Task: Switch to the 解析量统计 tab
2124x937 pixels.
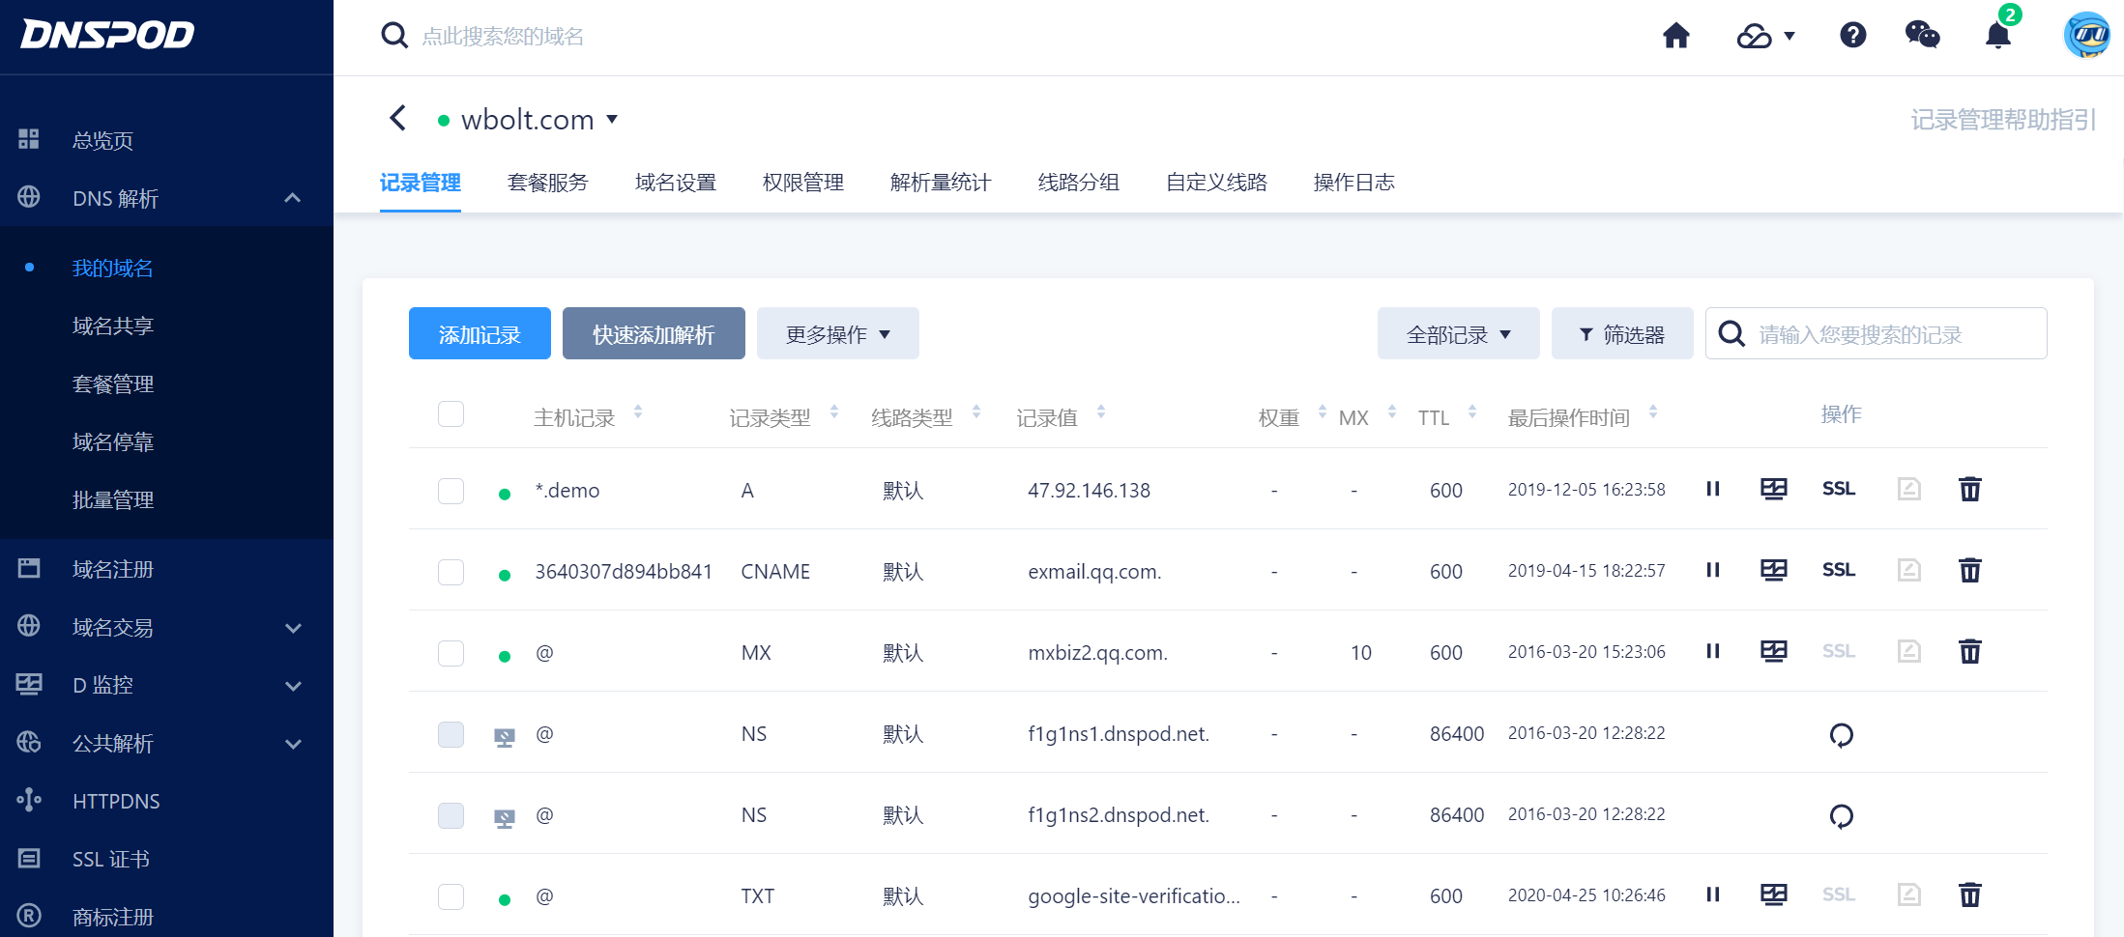Action: point(940,183)
